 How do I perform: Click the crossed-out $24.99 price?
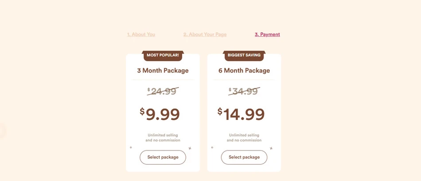click(163, 91)
